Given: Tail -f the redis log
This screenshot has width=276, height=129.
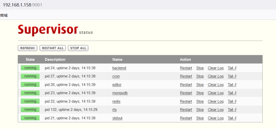Looking at the screenshot, I should (x=232, y=102).
